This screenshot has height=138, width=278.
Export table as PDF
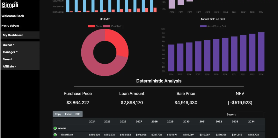point(78,114)
